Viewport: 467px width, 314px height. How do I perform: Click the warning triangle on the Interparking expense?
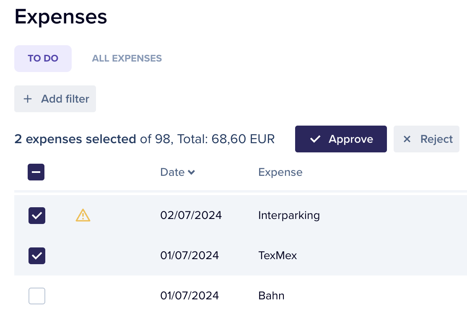[83, 215]
